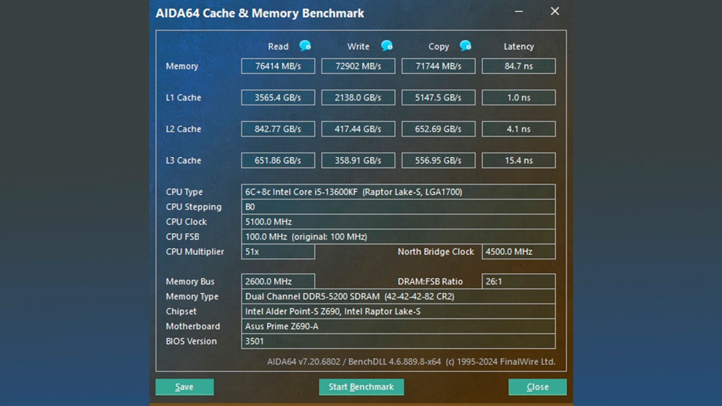Click the L1 Cache Write value 2138.0 GB/s
Screen dimensions: 722x406
coord(358,97)
